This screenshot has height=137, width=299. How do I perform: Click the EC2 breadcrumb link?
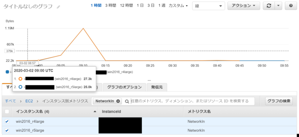(29, 101)
